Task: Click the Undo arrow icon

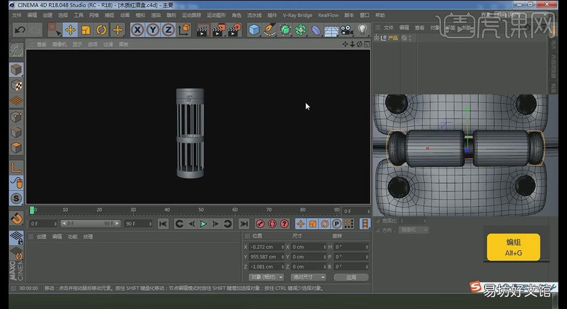Action: click(x=20, y=30)
